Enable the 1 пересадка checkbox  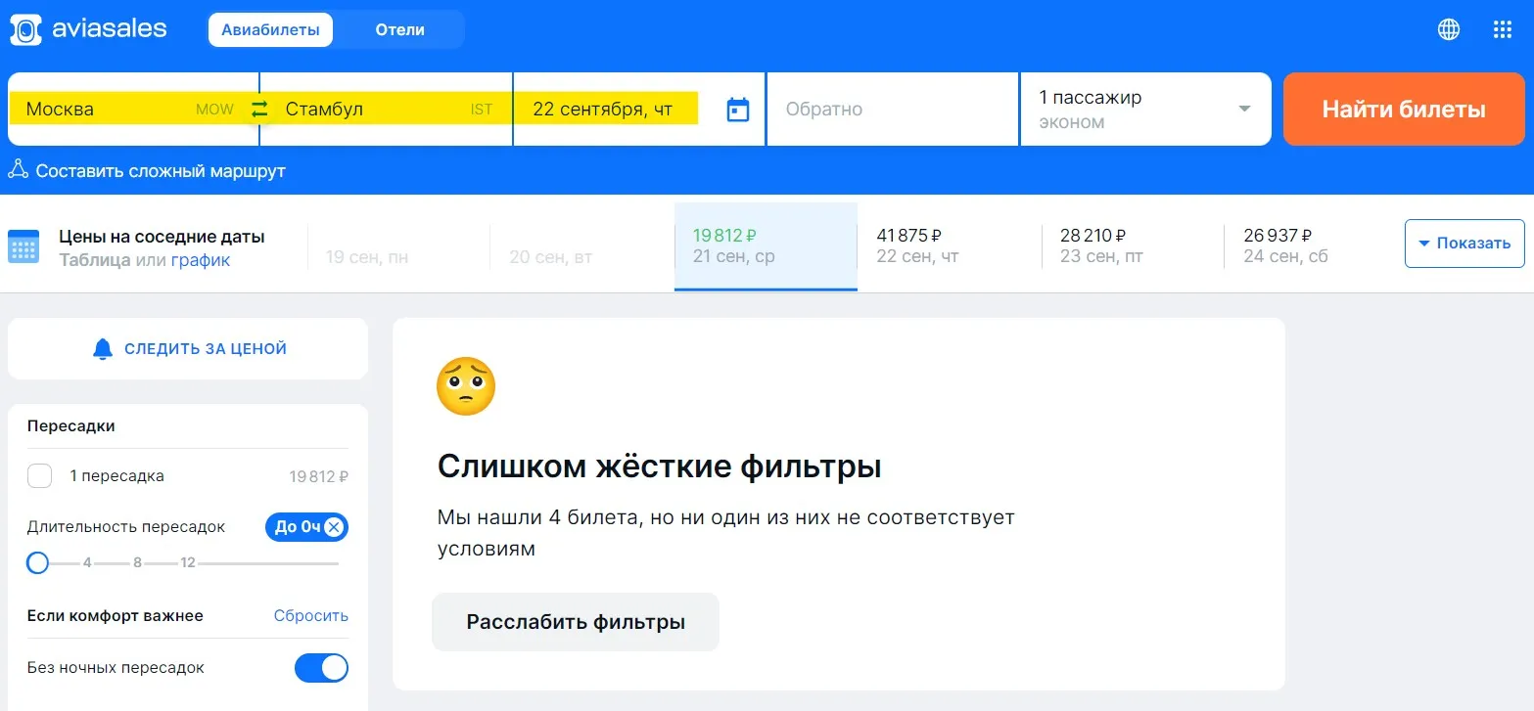(39, 475)
